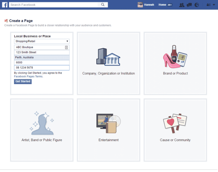Choose the Entertainment label
This screenshot has height=172, width=218.
click(x=108, y=140)
